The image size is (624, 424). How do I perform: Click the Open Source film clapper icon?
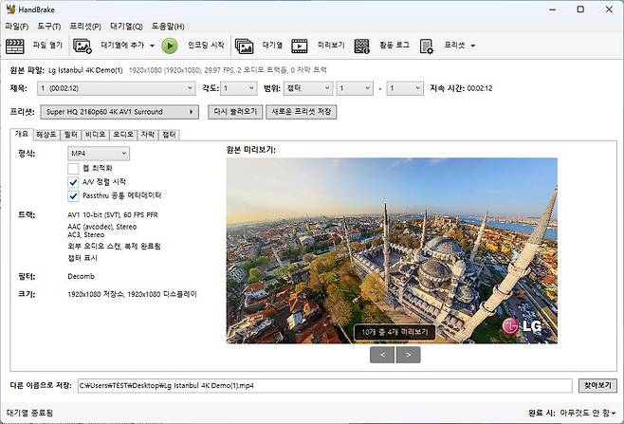tap(15, 46)
